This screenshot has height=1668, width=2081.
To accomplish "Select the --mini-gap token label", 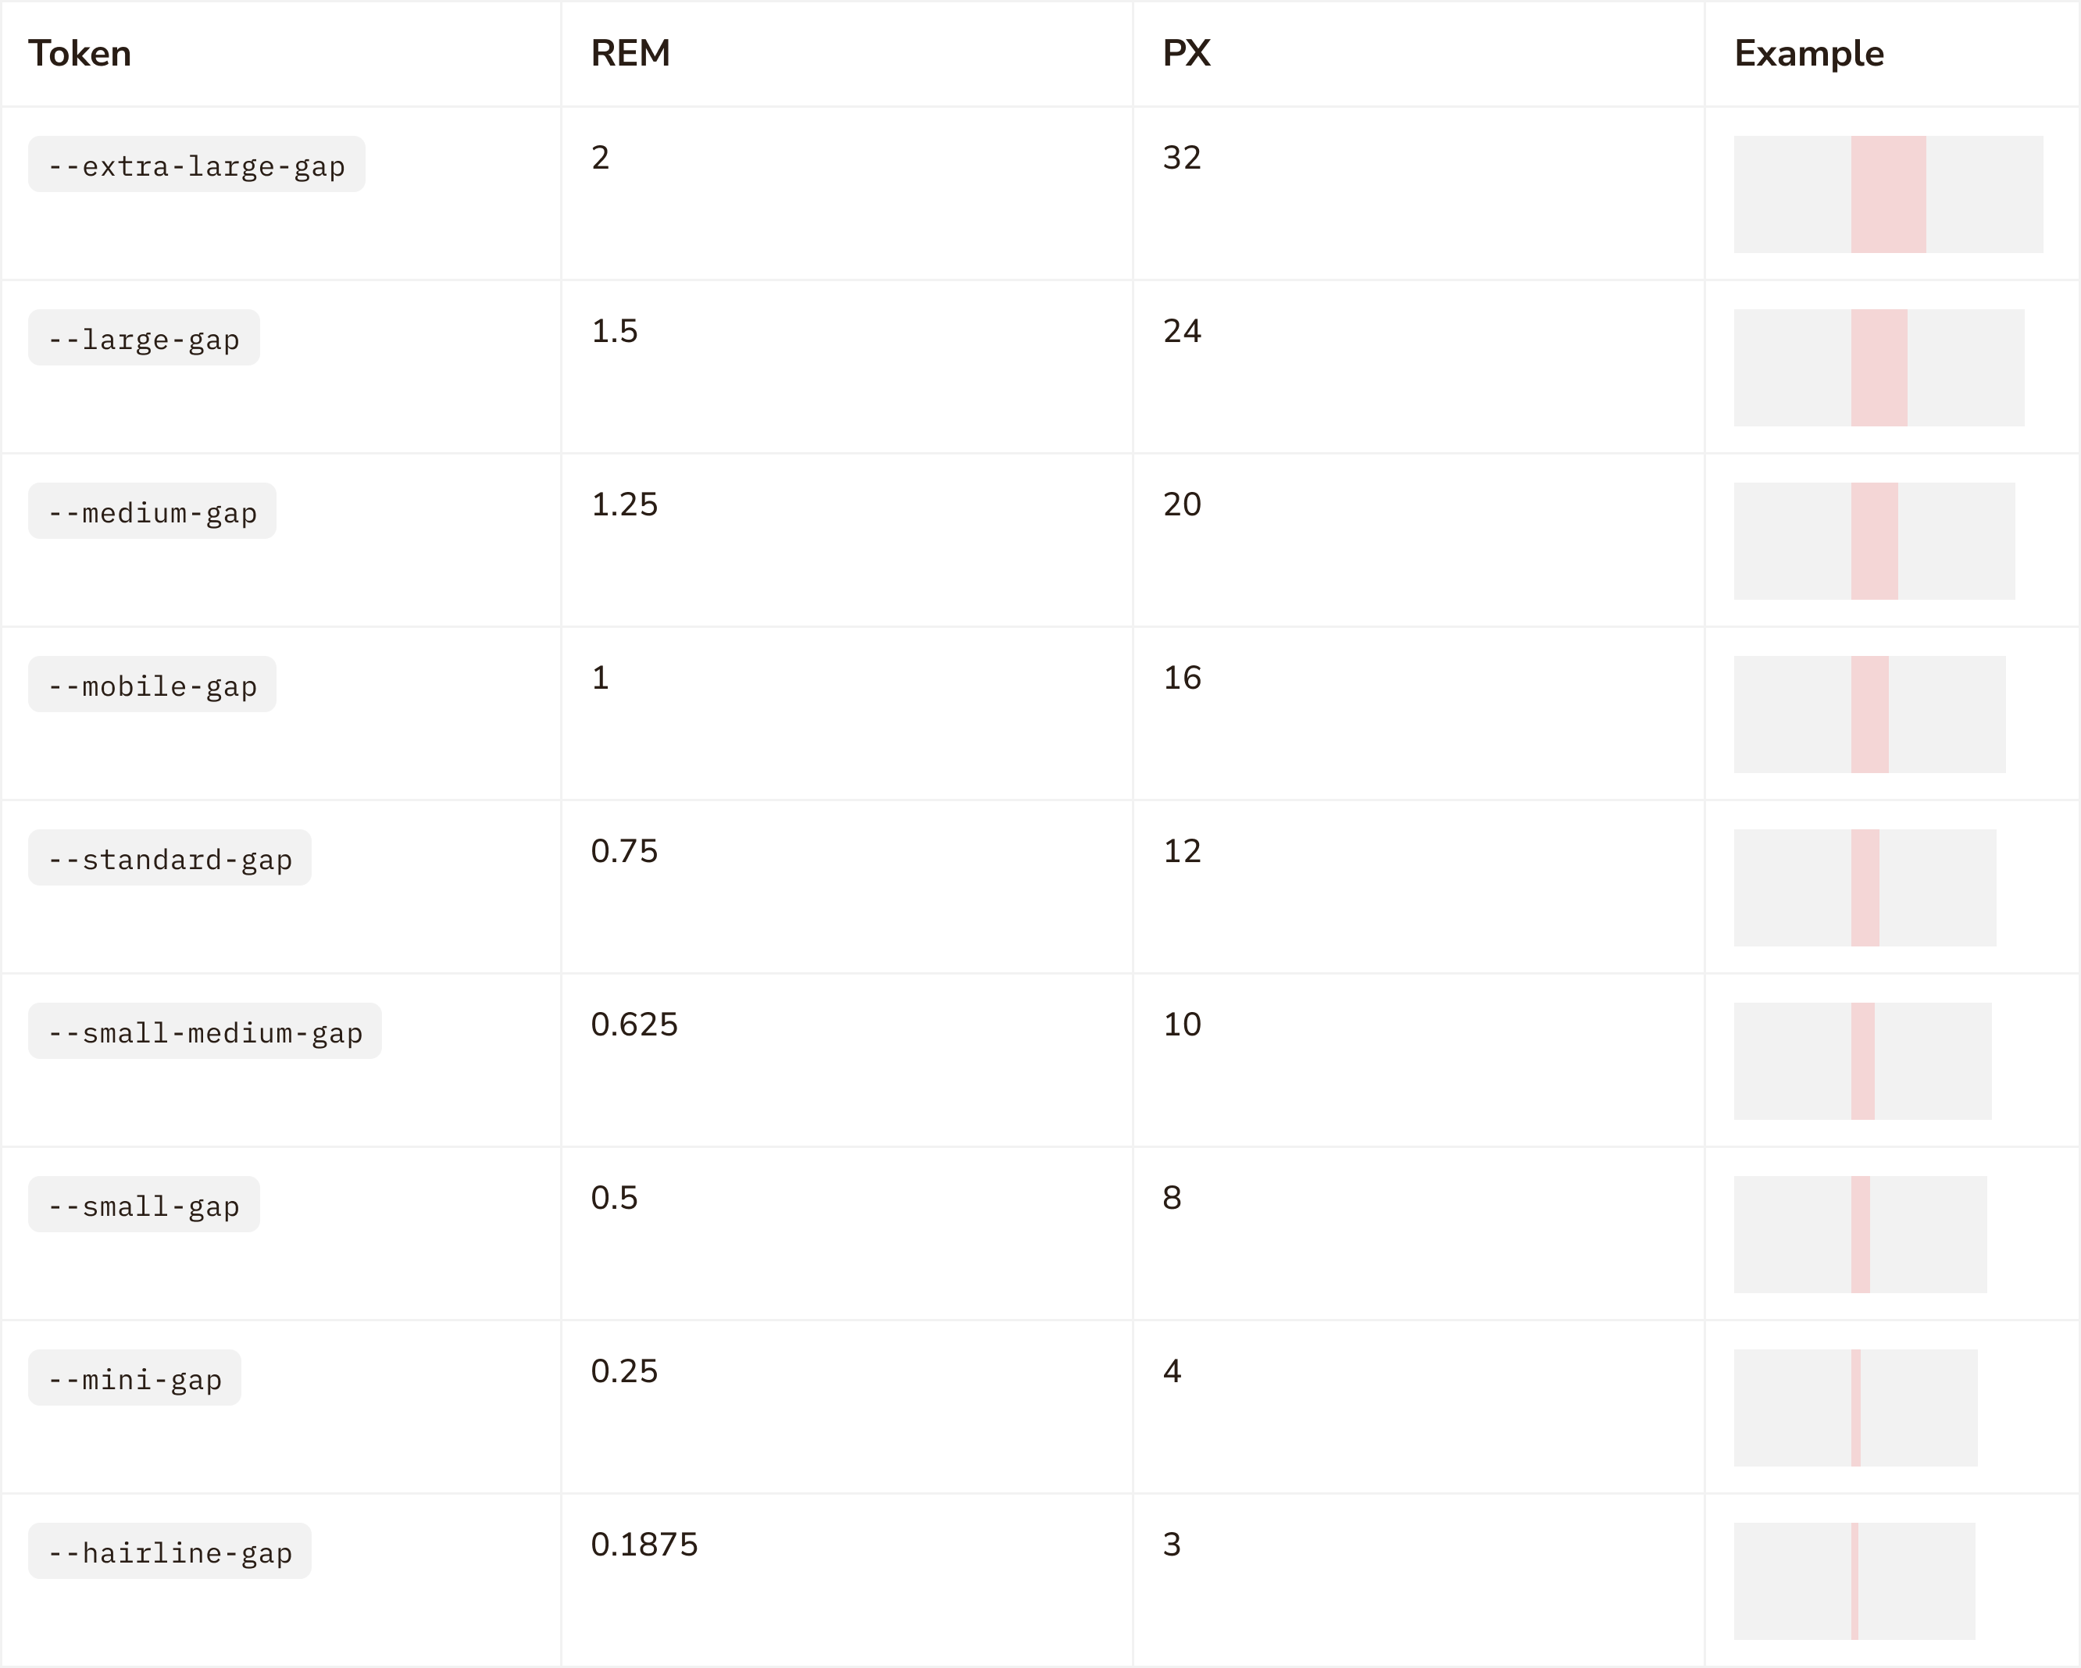I will pos(135,1378).
